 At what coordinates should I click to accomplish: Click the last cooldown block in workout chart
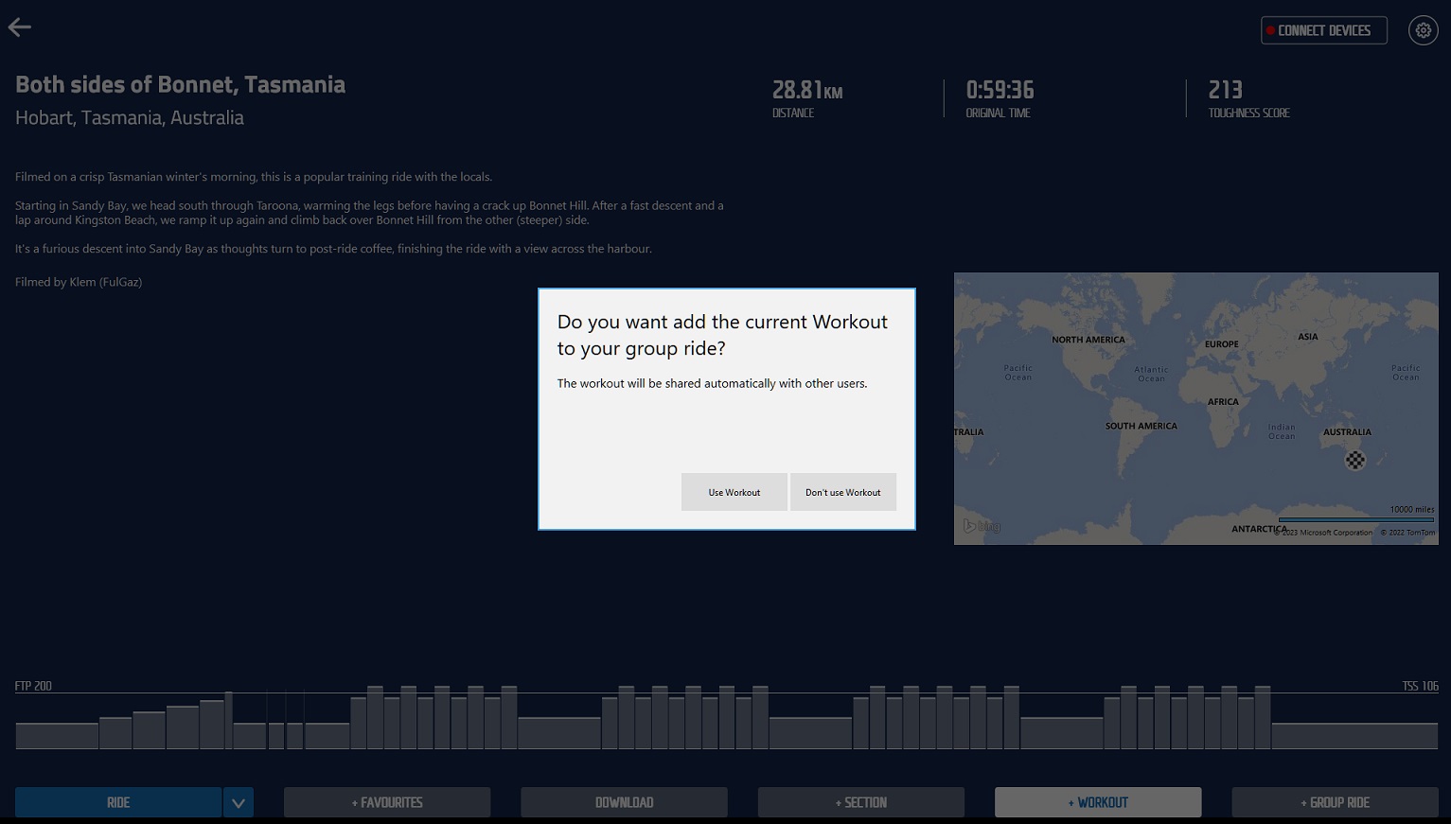(x=1354, y=735)
